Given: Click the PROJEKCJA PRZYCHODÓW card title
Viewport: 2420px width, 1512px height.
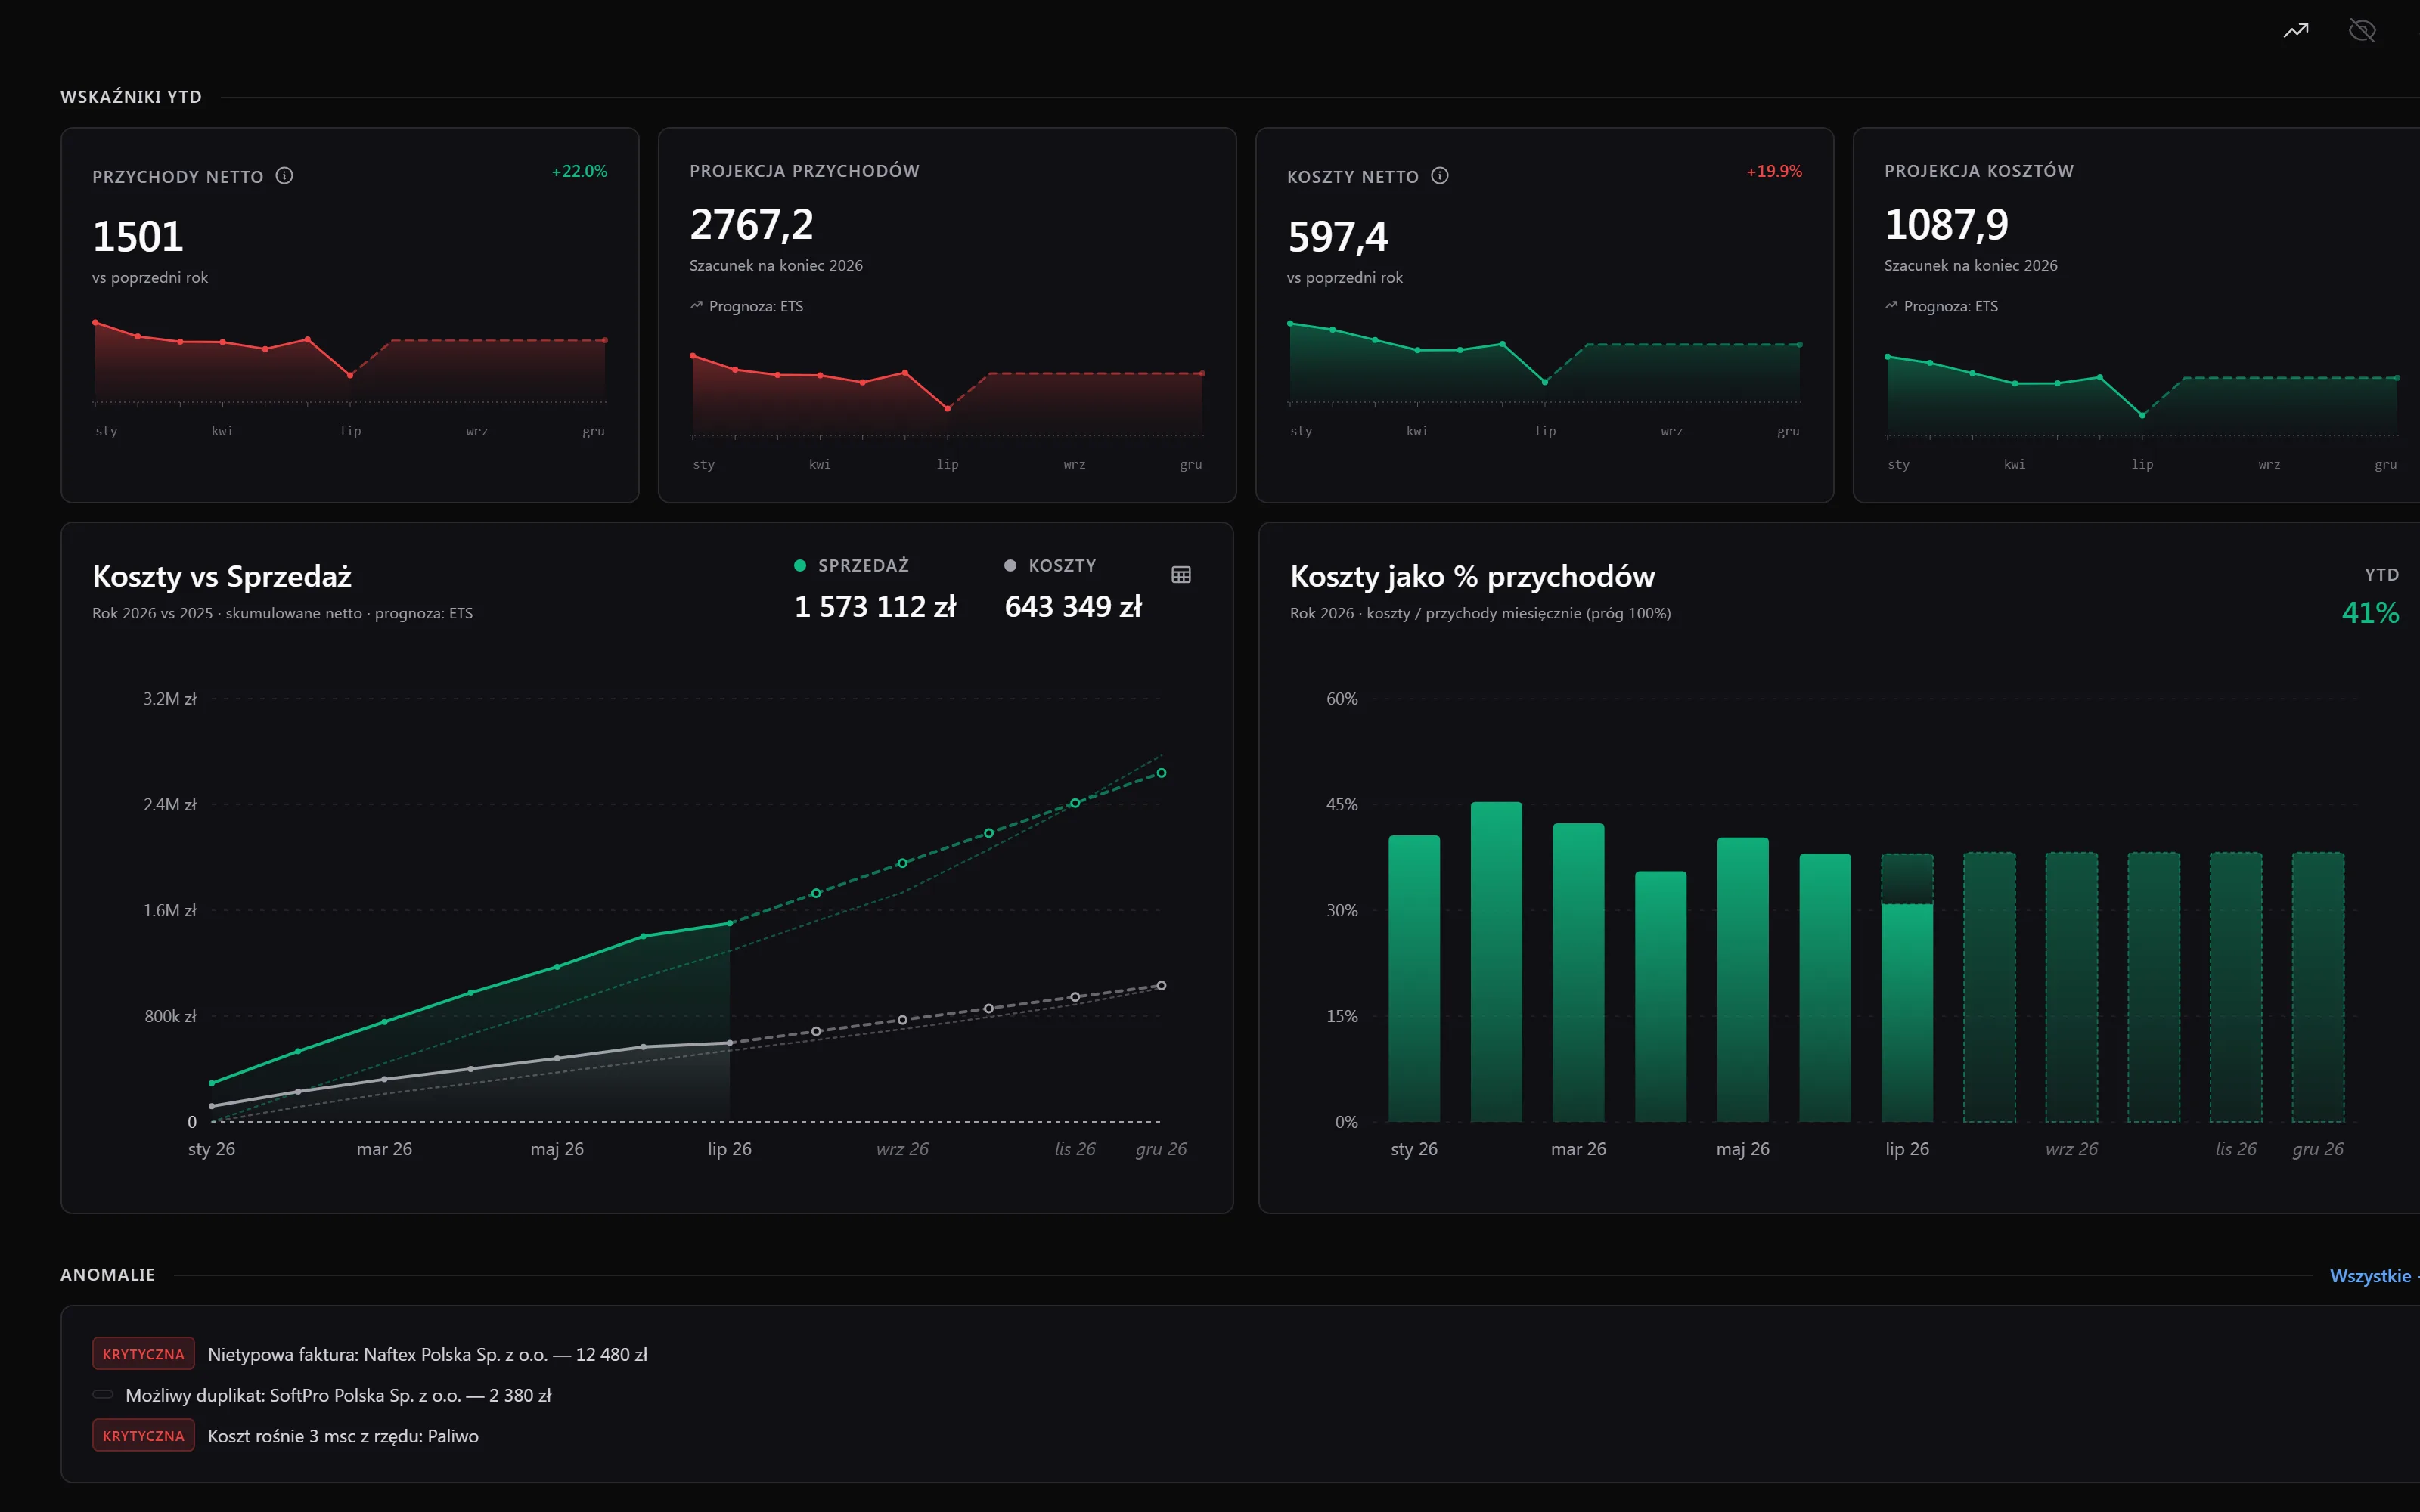Looking at the screenshot, I should click(804, 171).
